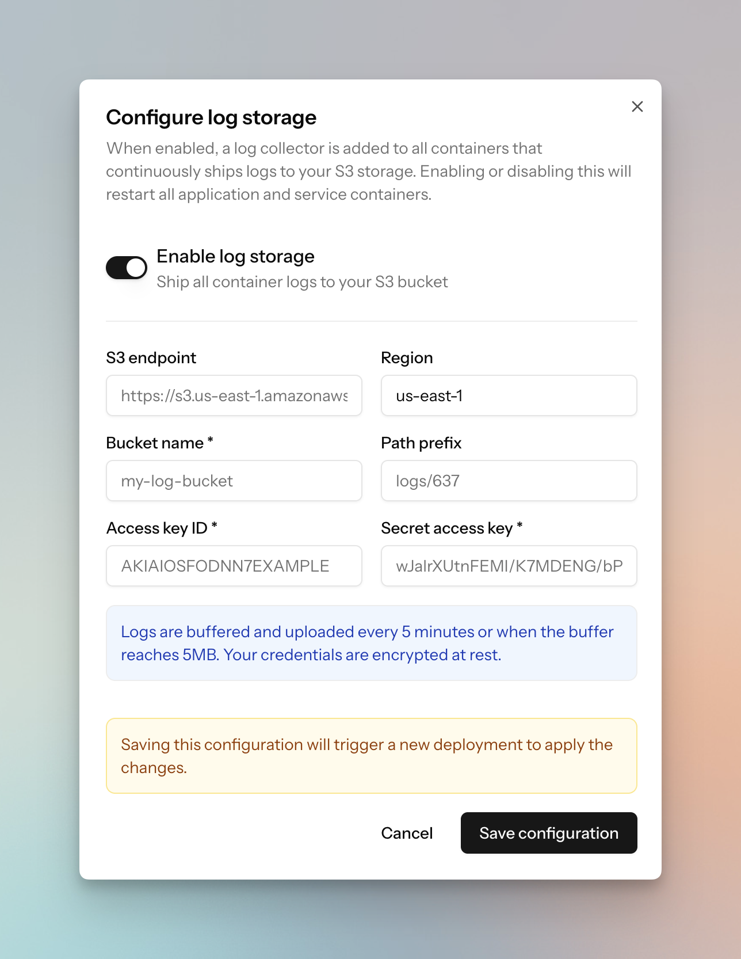Click the "Region" field label
The image size is (741, 959).
click(407, 358)
